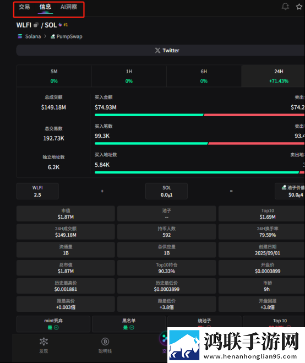Viewport: 305px width, 363px height.
Task: Open the 聪明钱 smart money nav icon
Action: pos(105,342)
